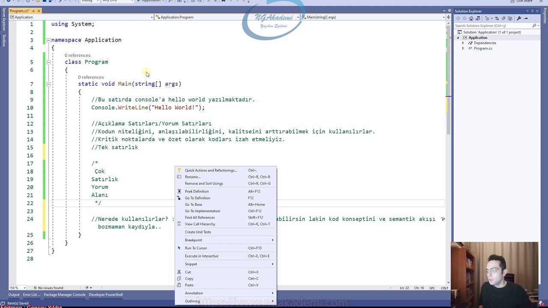
Task: Click the Run To Cursor arrow icon
Action: pos(179,248)
